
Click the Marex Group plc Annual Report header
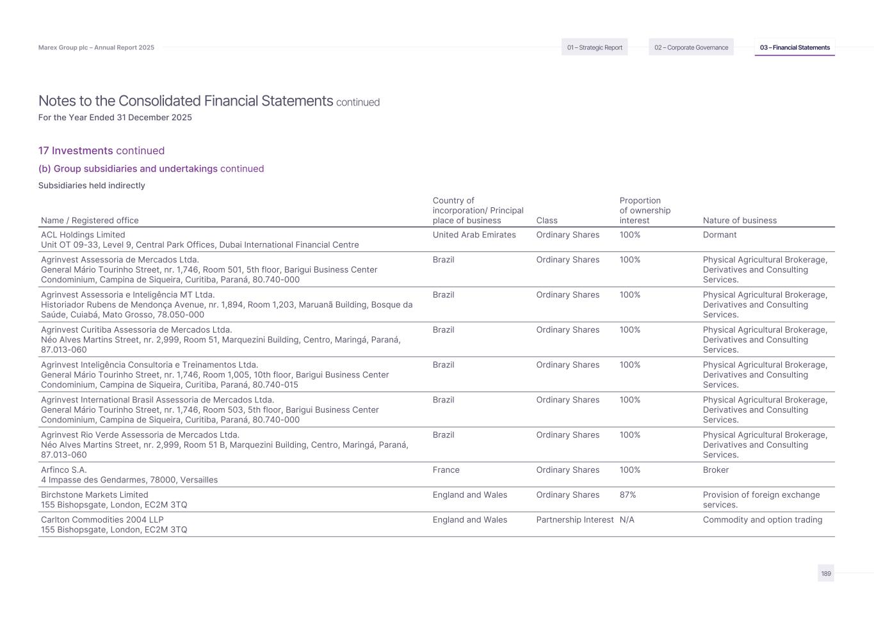[96, 47]
